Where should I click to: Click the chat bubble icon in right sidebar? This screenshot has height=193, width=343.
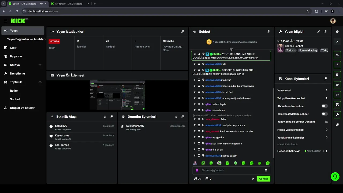[x=337, y=85]
